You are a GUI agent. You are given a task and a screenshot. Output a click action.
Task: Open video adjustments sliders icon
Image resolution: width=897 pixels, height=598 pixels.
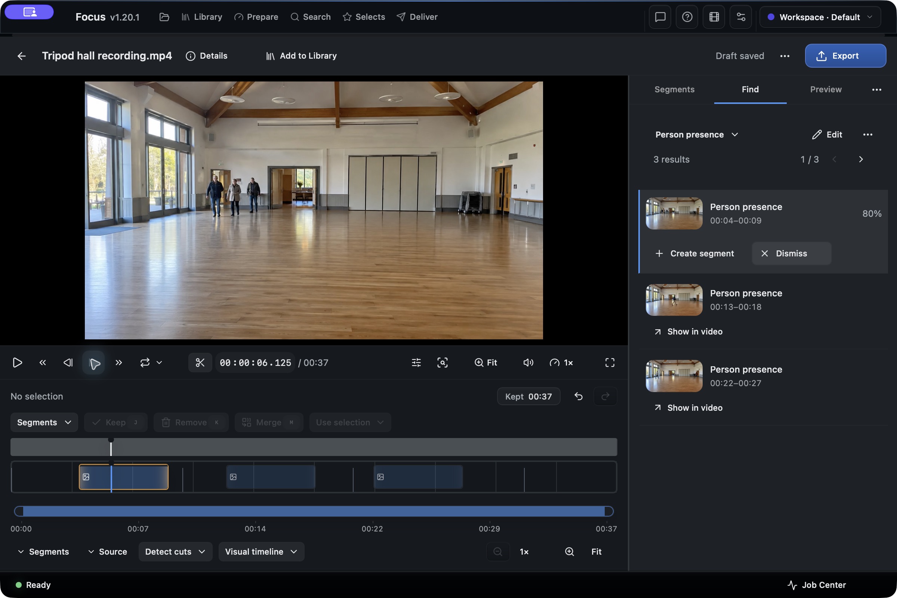click(416, 362)
